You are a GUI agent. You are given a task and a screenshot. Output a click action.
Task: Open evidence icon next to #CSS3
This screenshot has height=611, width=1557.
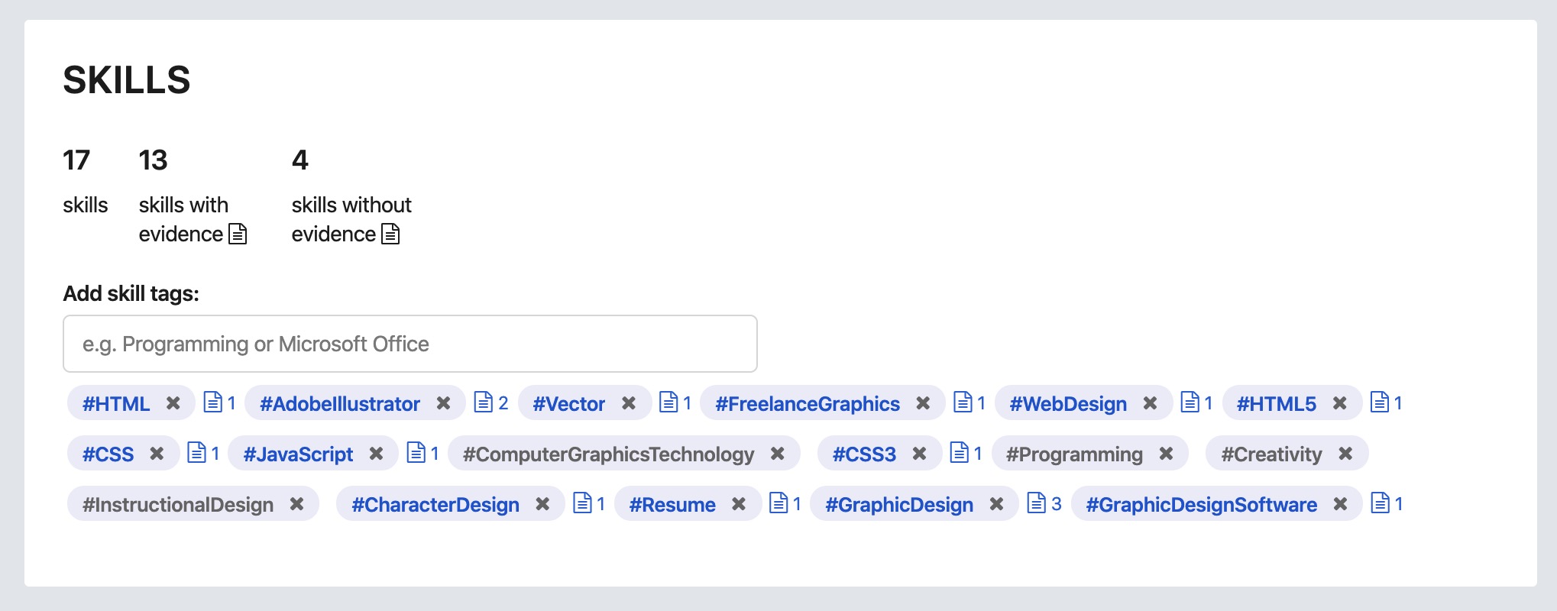coord(960,452)
